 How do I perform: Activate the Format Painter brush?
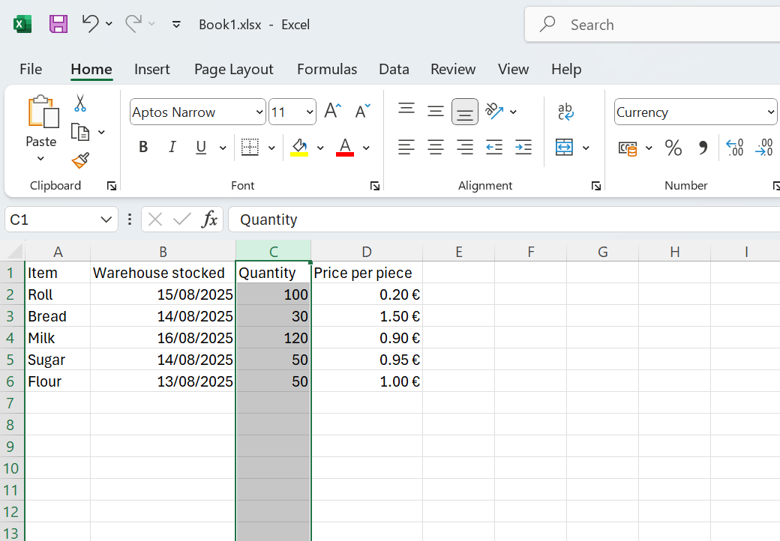click(x=80, y=160)
